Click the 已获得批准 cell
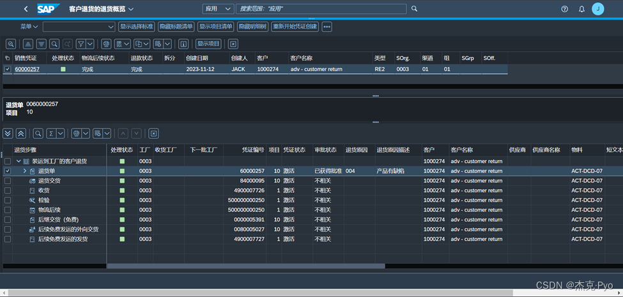This screenshot has width=623, height=297. (328, 171)
